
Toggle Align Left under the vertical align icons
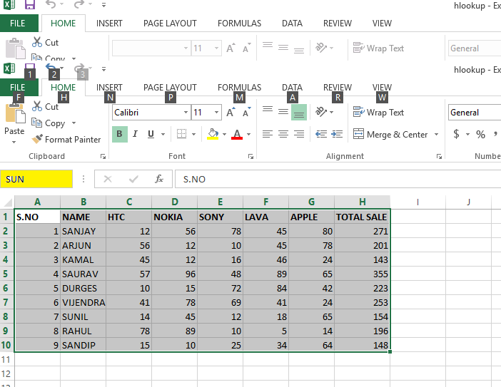(x=268, y=134)
